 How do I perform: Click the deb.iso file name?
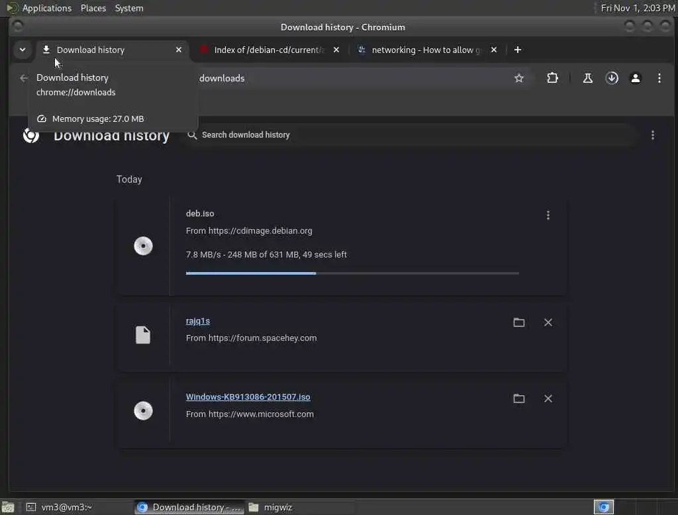click(x=200, y=214)
